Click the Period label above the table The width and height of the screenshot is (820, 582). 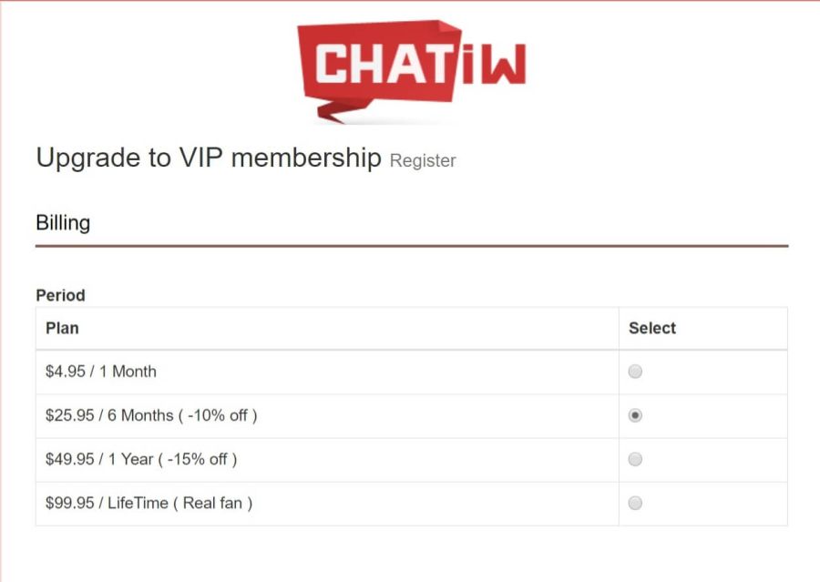(x=60, y=295)
